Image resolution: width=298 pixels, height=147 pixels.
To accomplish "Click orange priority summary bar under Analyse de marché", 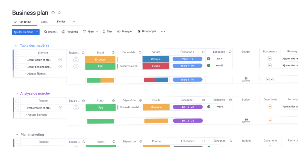I will [x=156, y=121].
